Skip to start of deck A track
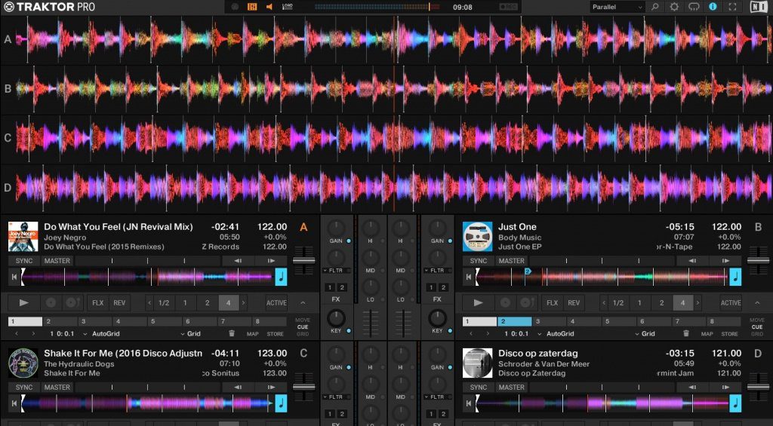The width and height of the screenshot is (773, 426). [x=14, y=277]
